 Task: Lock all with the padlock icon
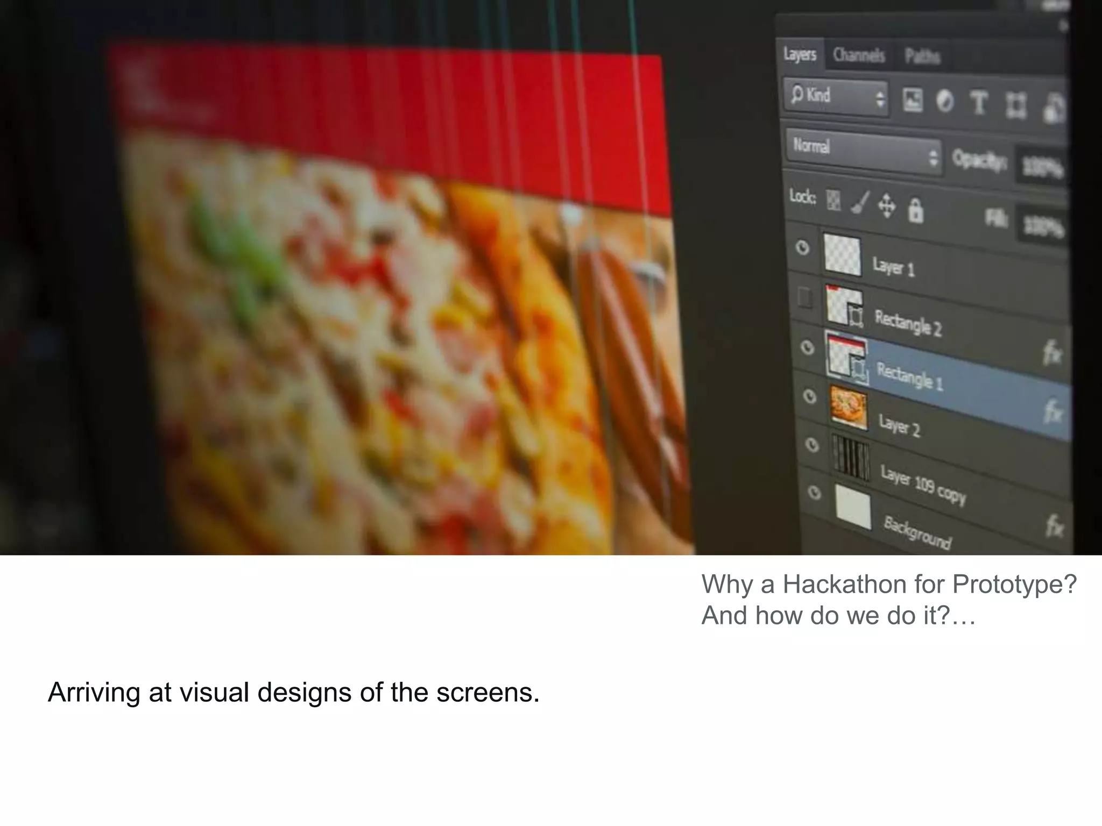tap(915, 210)
